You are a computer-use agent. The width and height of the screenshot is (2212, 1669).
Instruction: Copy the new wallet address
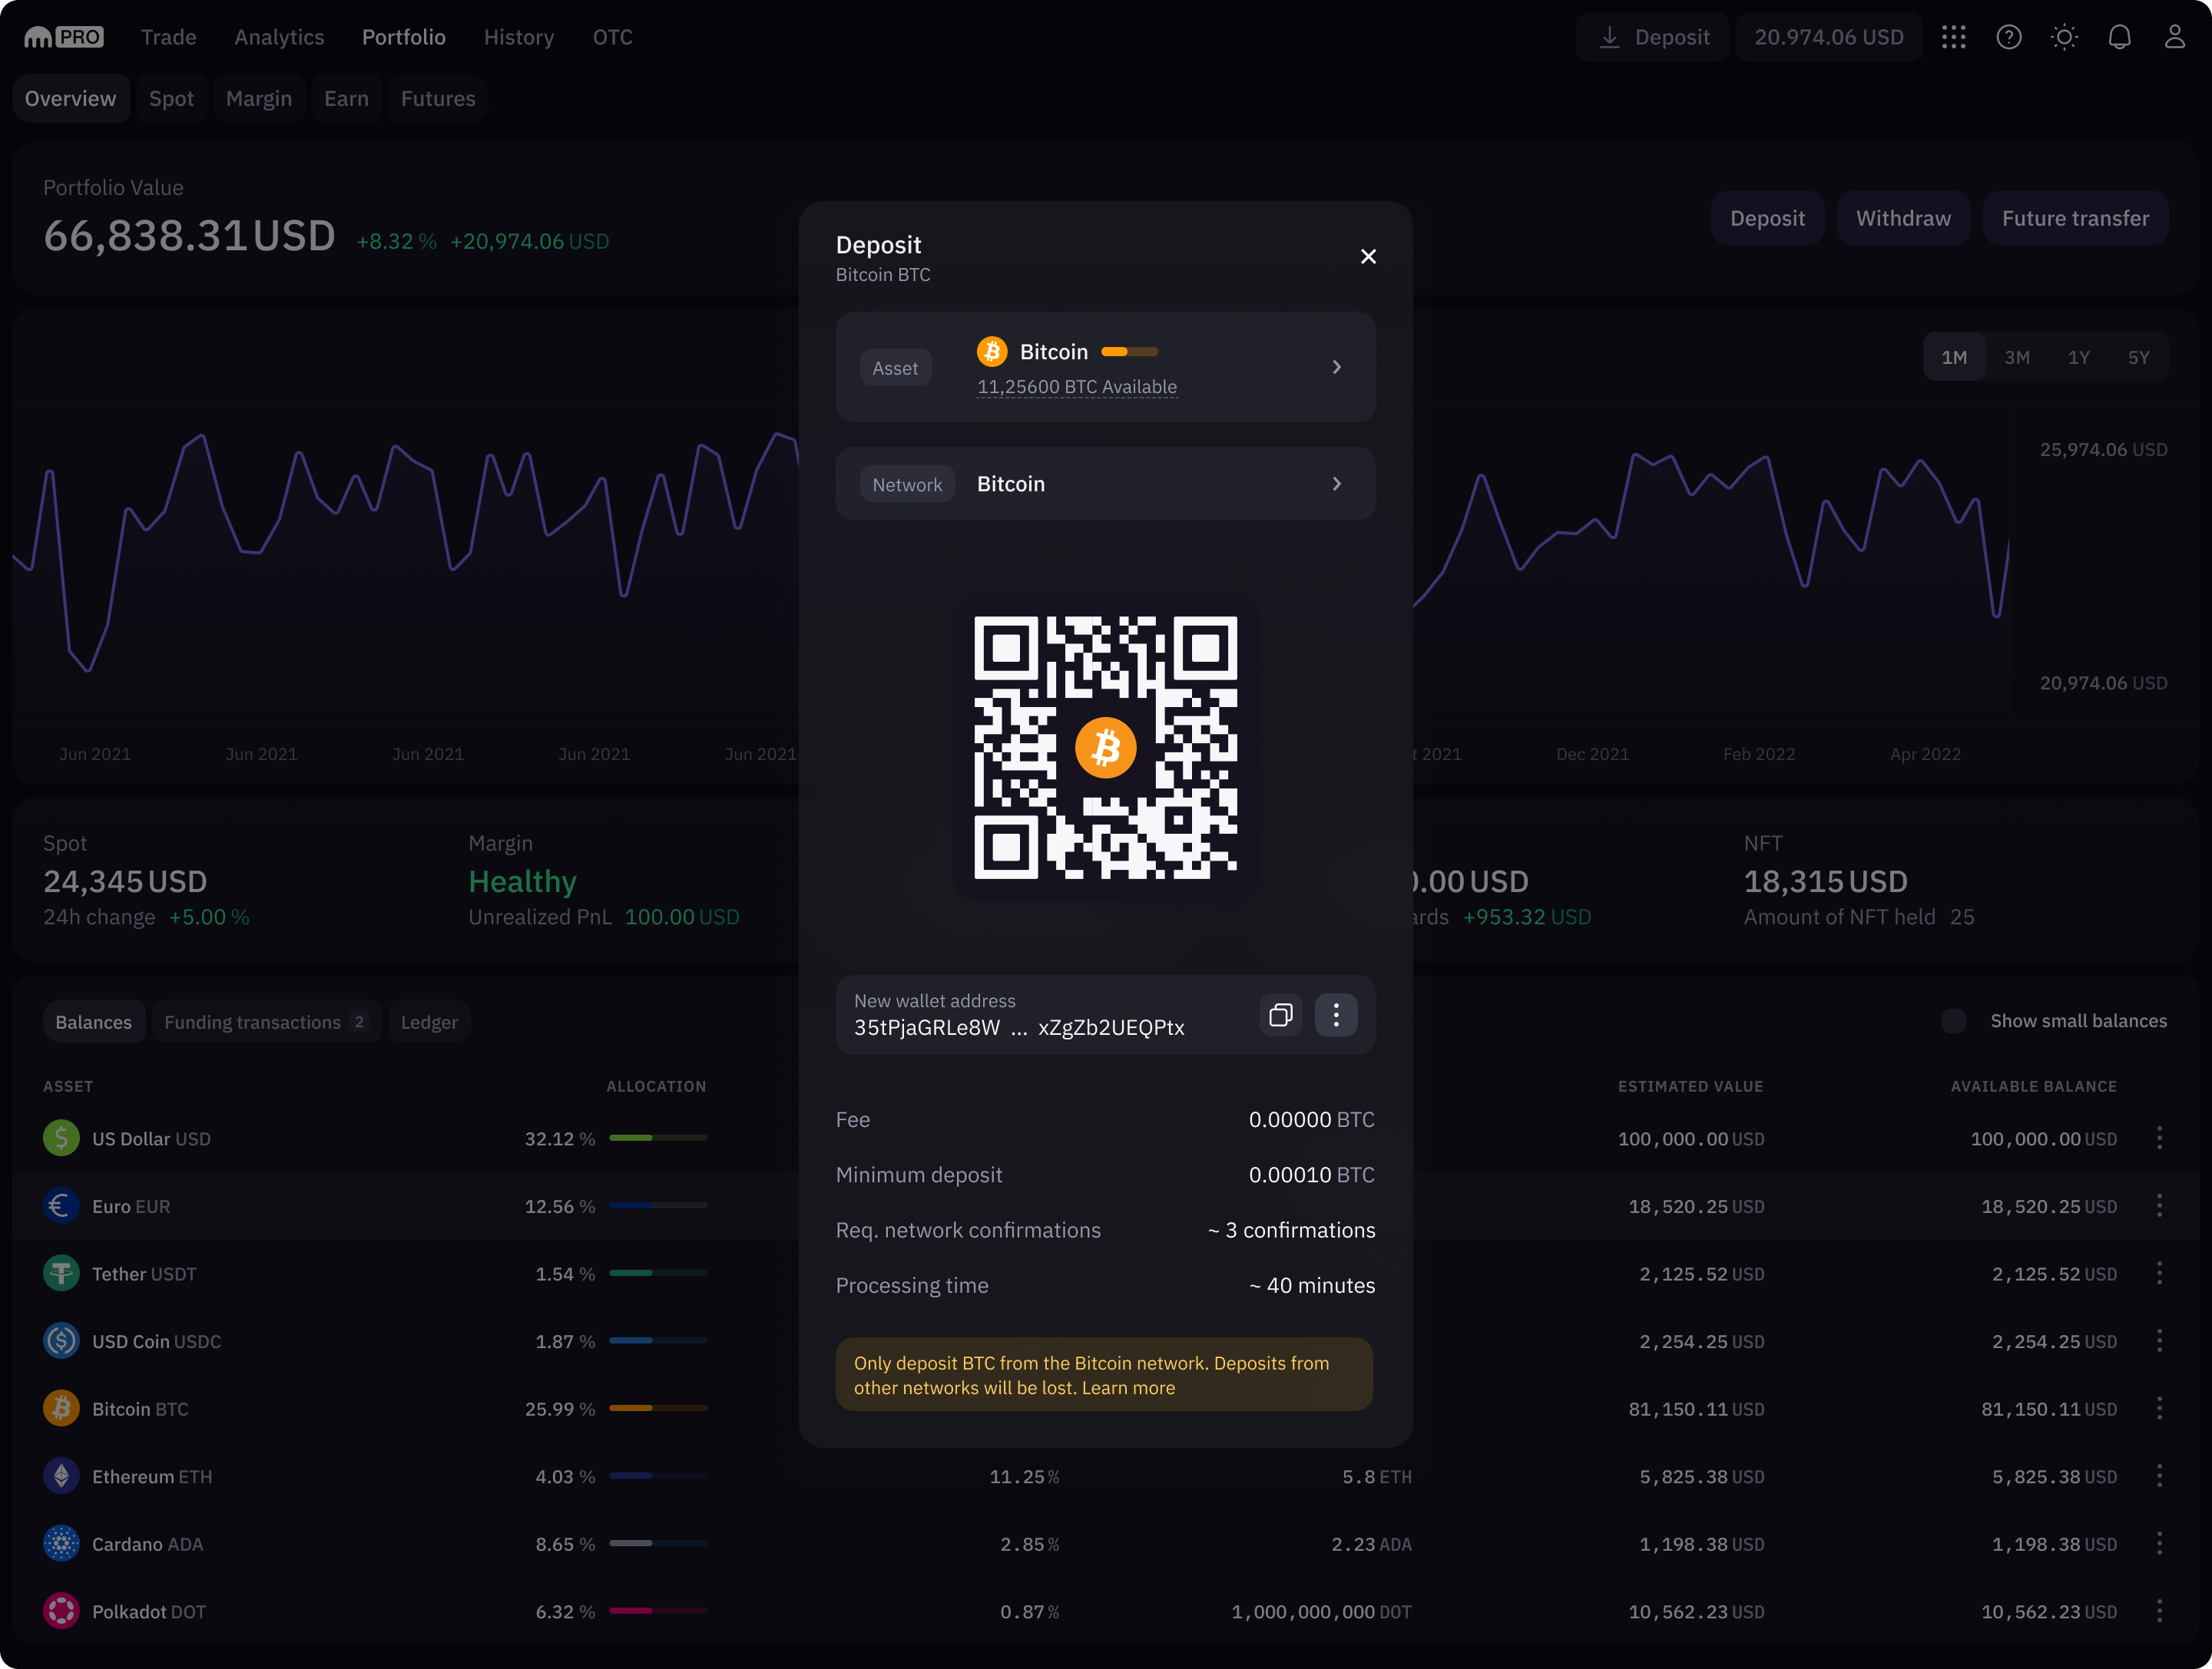point(1280,1016)
